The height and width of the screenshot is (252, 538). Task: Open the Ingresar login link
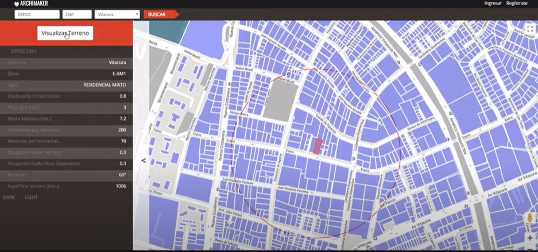pos(493,3)
